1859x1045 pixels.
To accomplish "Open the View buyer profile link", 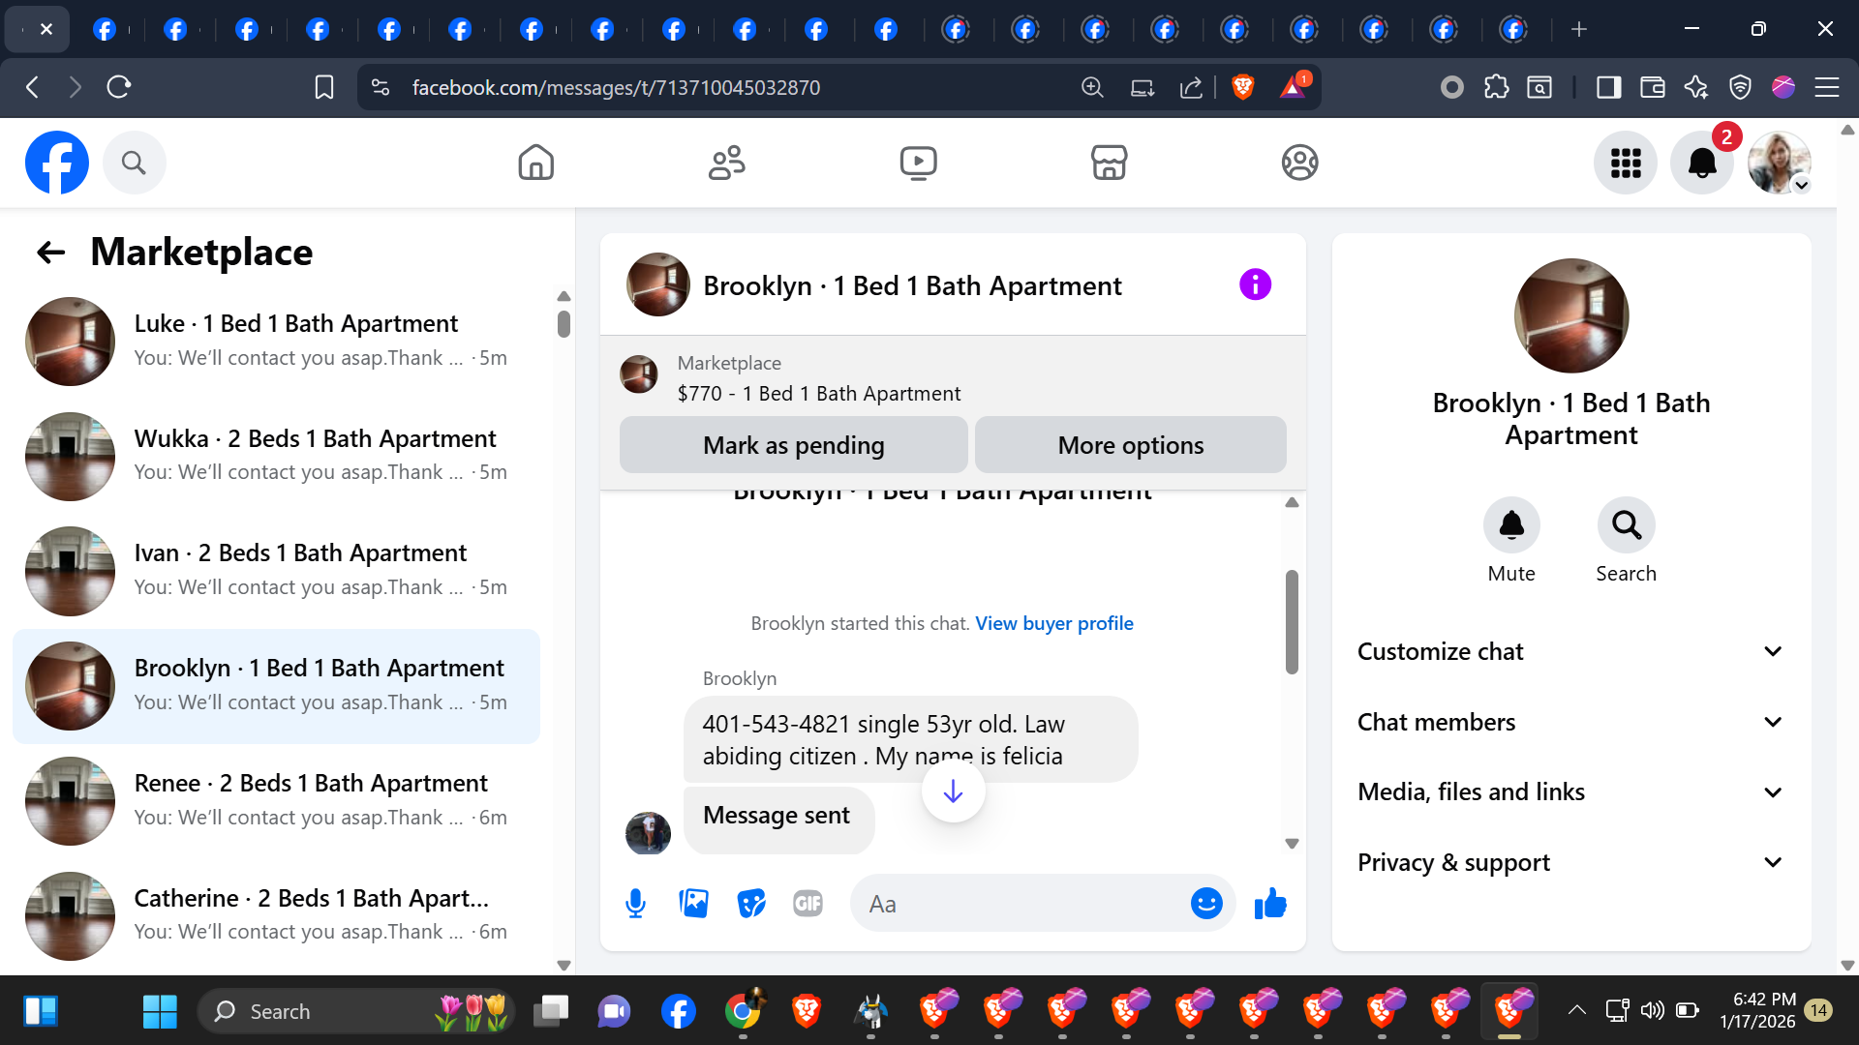I will (1053, 623).
